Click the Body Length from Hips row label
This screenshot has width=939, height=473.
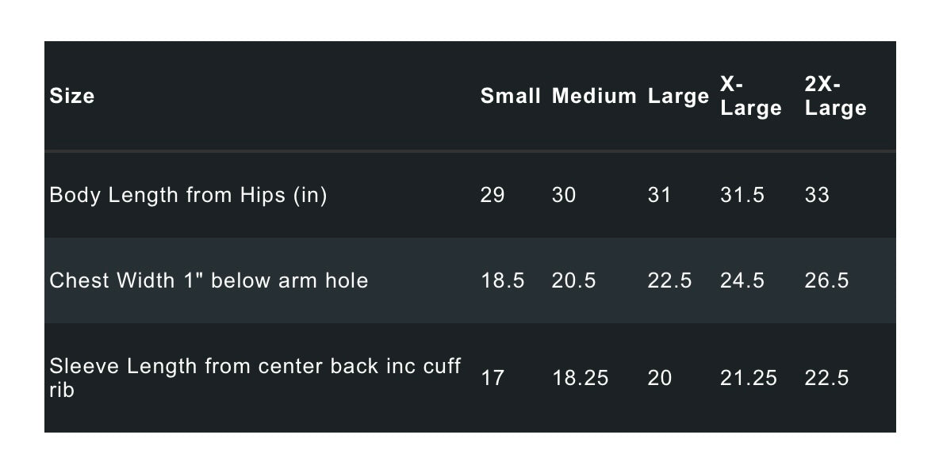188,195
